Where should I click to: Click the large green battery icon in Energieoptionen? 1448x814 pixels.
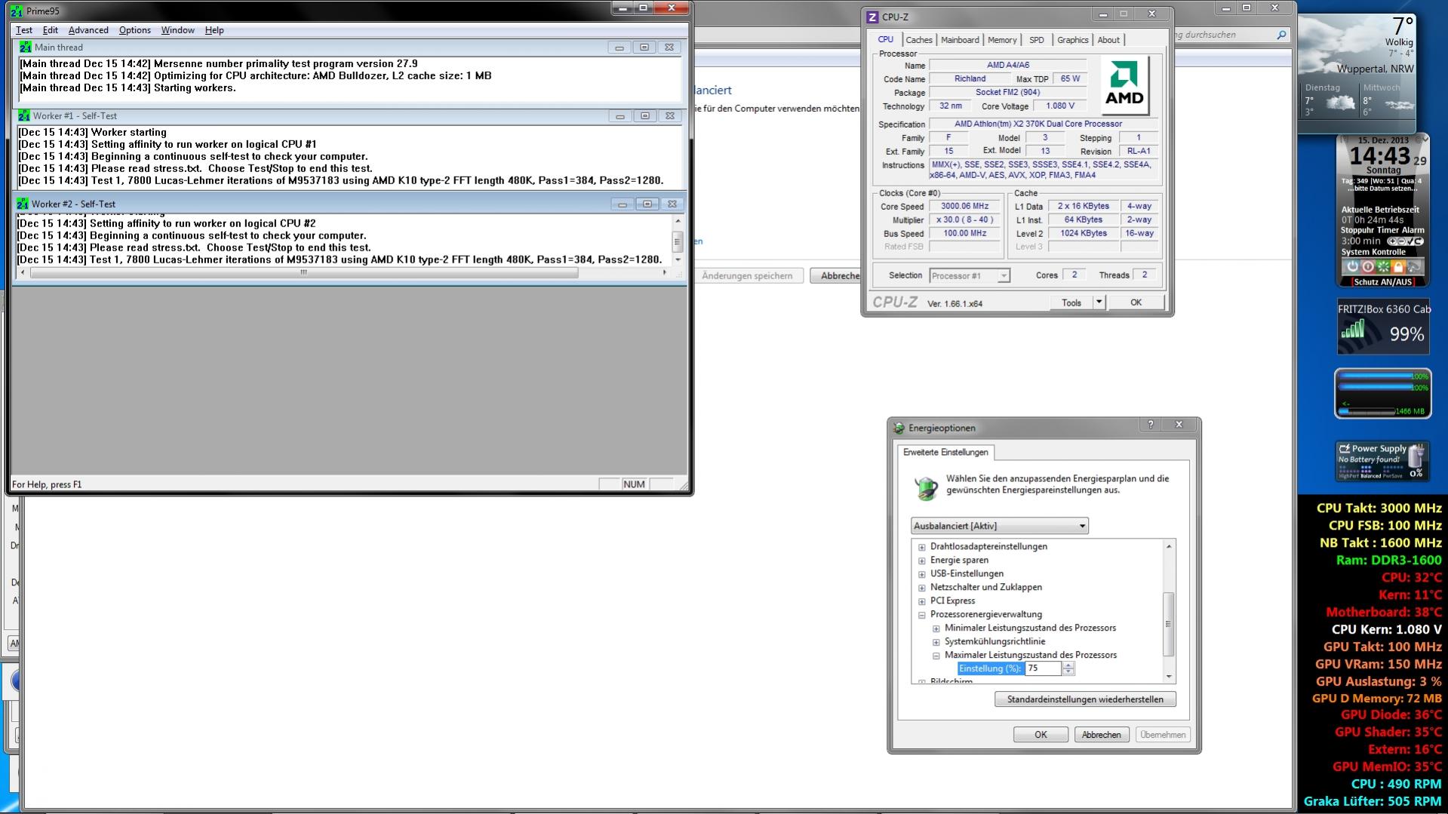(925, 487)
